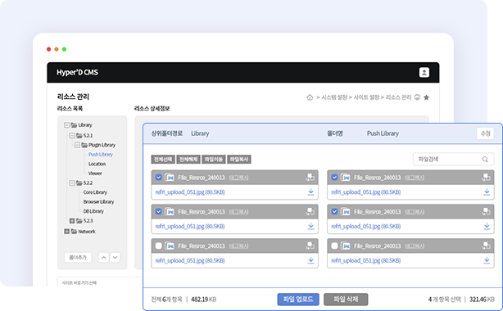Viewport: 503px width, 311px height.
Task: Click the 전체해제 deselect-all button
Action: 188,160
